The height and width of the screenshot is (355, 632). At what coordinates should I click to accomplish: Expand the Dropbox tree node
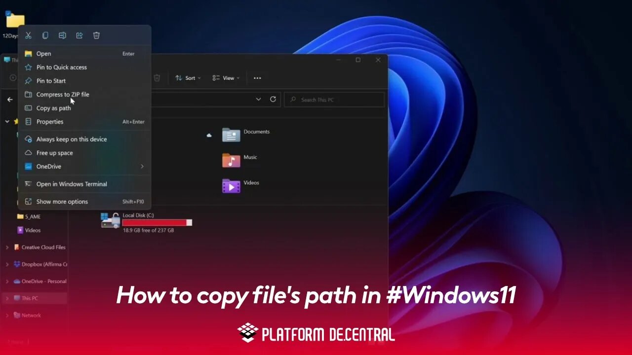[x=7, y=264]
